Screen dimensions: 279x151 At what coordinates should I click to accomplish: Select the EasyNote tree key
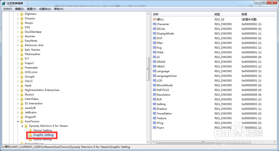pos(31,41)
